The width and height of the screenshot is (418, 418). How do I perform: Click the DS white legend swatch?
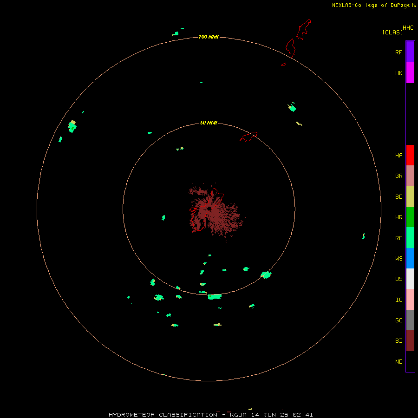pos(410,279)
